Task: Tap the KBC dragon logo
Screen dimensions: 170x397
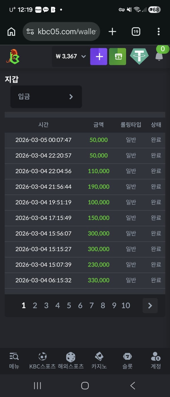Action: point(13,56)
